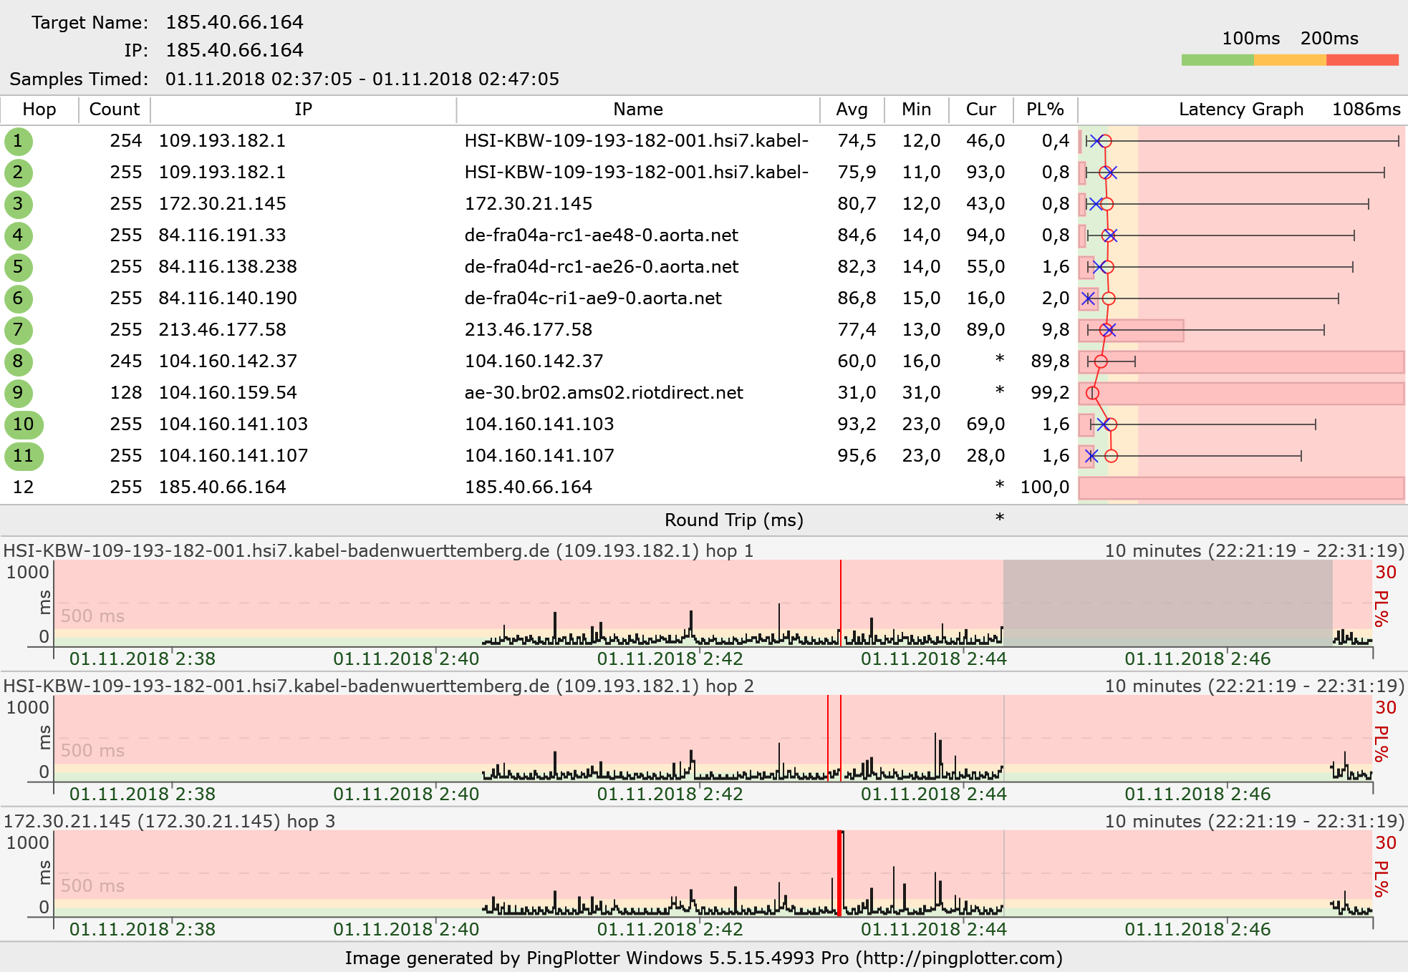Click the Samples Timed date range text

click(362, 79)
